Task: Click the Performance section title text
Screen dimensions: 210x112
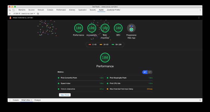Action: coord(105,66)
